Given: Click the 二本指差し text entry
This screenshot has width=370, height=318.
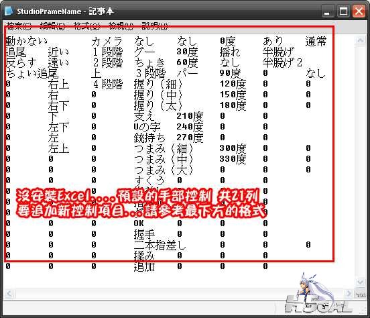Looking at the screenshot, I should point(160,245).
